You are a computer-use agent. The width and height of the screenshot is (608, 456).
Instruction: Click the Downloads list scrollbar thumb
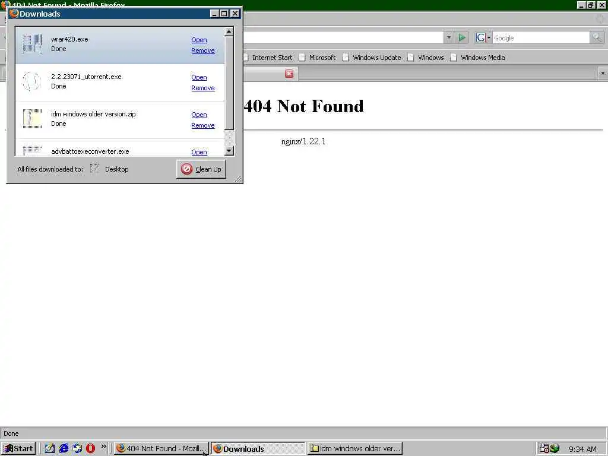click(x=229, y=83)
